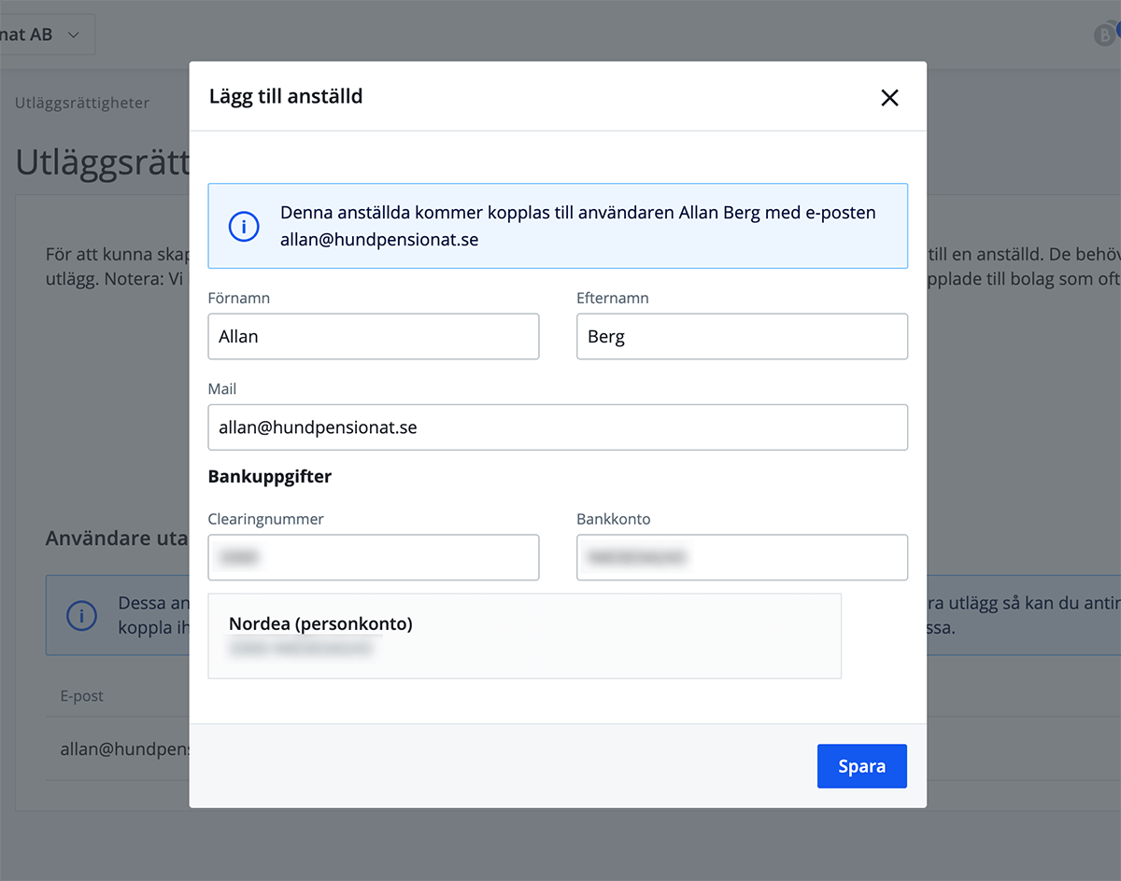
Task: Open the Utläggsrättigheter breadcrumb
Action: pyautogui.click(x=82, y=103)
